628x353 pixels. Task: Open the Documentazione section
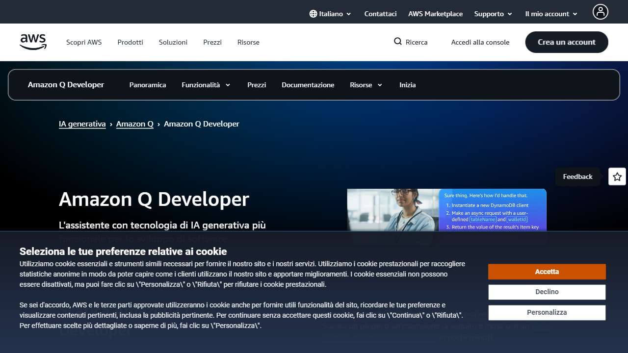308,85
